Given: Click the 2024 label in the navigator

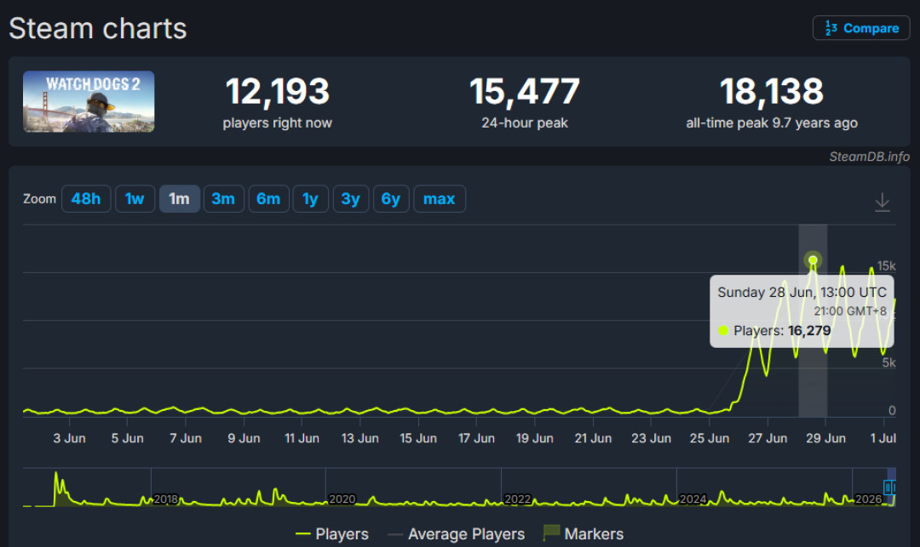Looking at the screenshot, I should [x=693, y=499].
